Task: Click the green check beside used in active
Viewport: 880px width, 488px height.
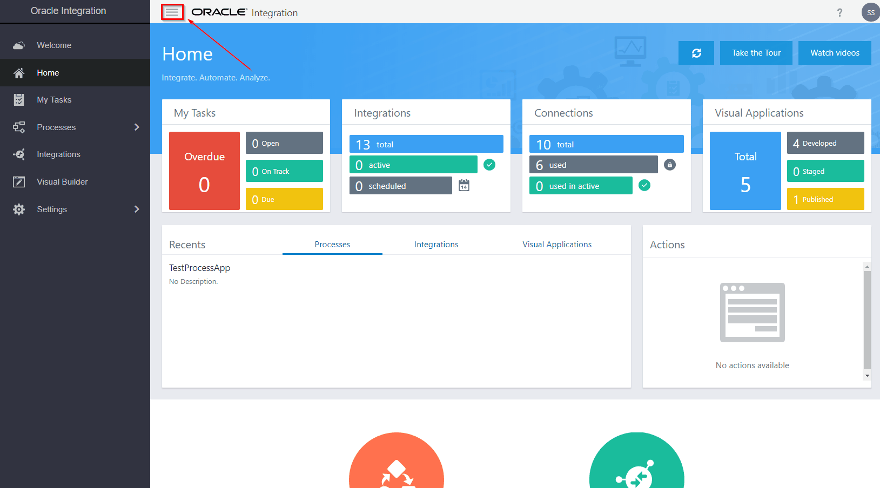Action: tap(644, 185)
